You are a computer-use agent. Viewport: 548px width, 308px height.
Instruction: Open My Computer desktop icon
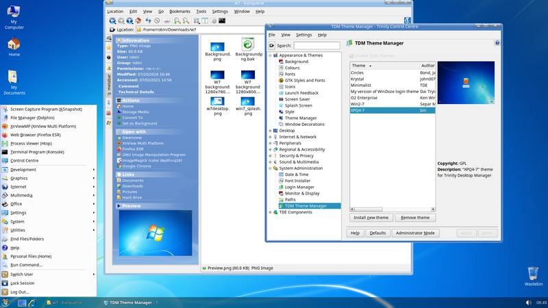pyautogui.click(x=14, y=18)
